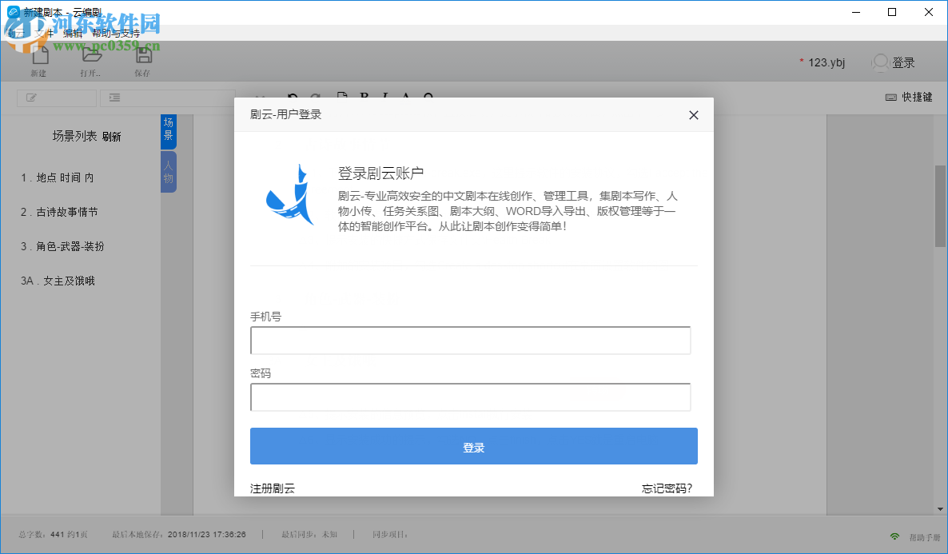
Task: Switch to the 人物 sidebar tab
Action: 168,170
